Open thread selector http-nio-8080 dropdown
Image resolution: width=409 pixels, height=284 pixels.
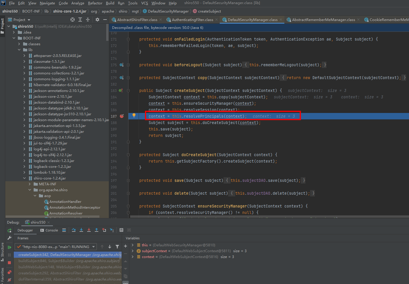pyautogui.click(x=56, y=247)
